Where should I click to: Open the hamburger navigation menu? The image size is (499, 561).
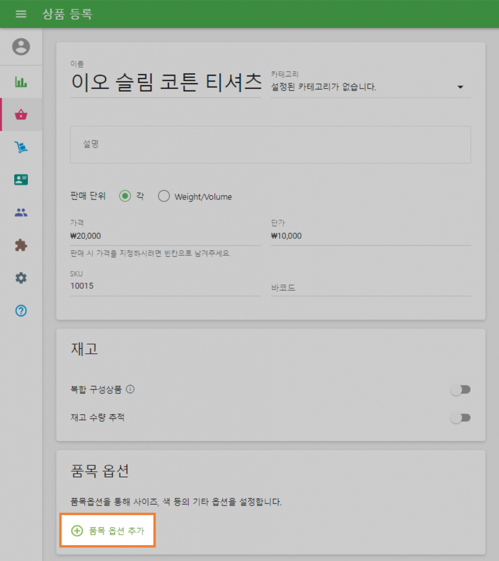click(21, 14)
